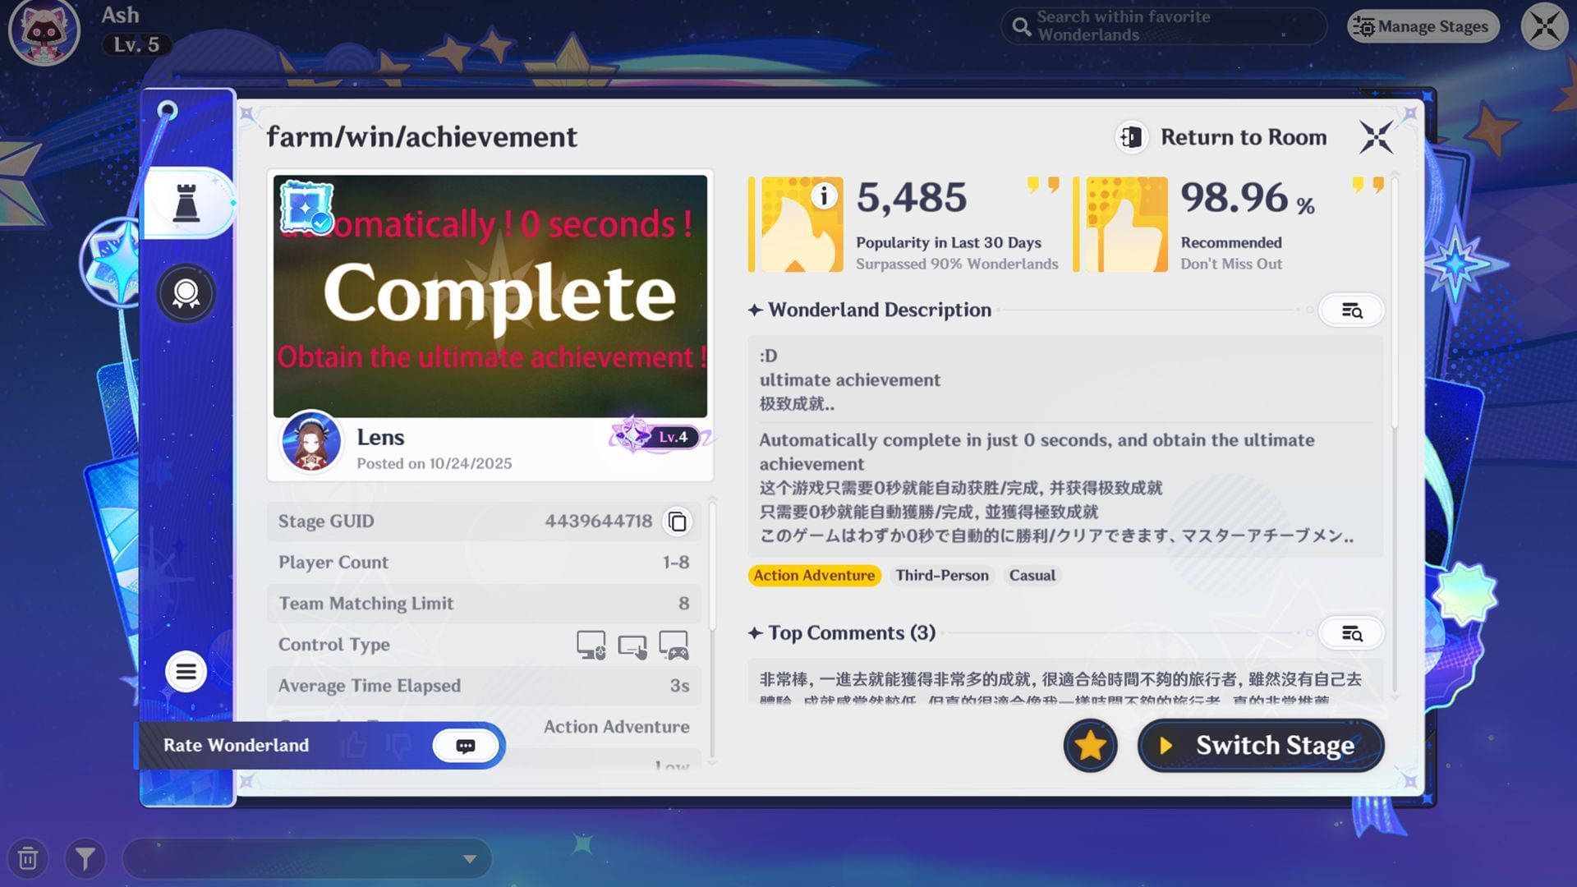
Task: Click the popularity info icon
Action: click(824, 195)
